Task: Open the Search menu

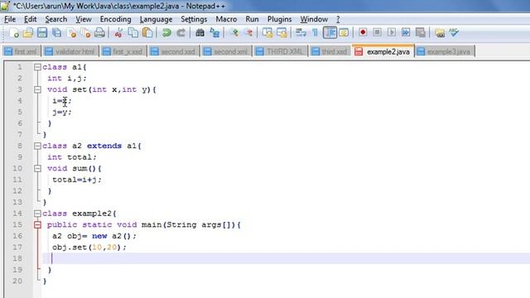Action: [56, 19]
